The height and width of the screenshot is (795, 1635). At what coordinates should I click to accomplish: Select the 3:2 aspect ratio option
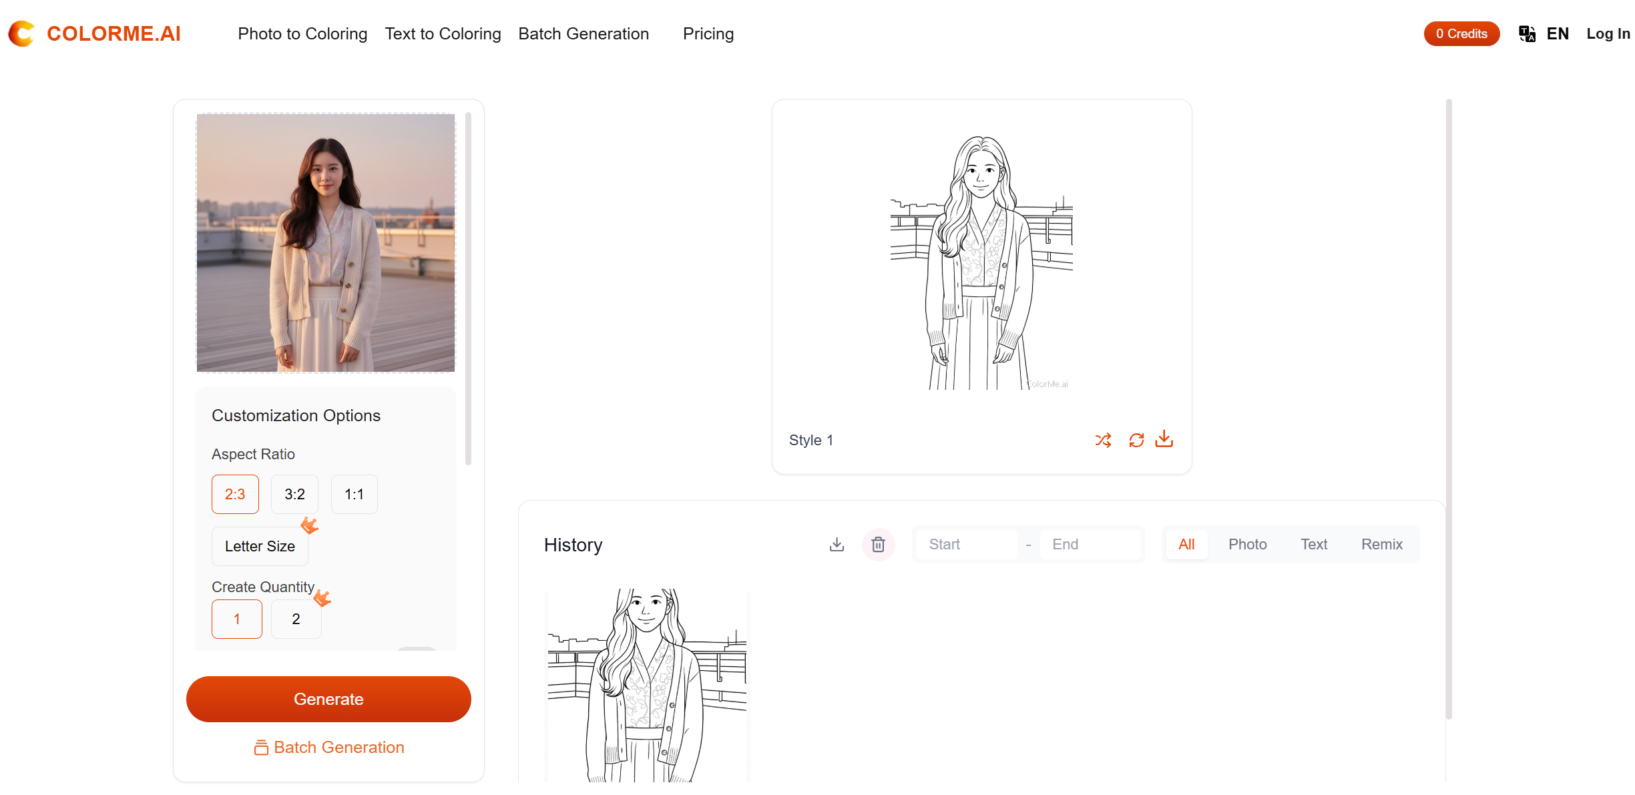(x=294, y=494)
